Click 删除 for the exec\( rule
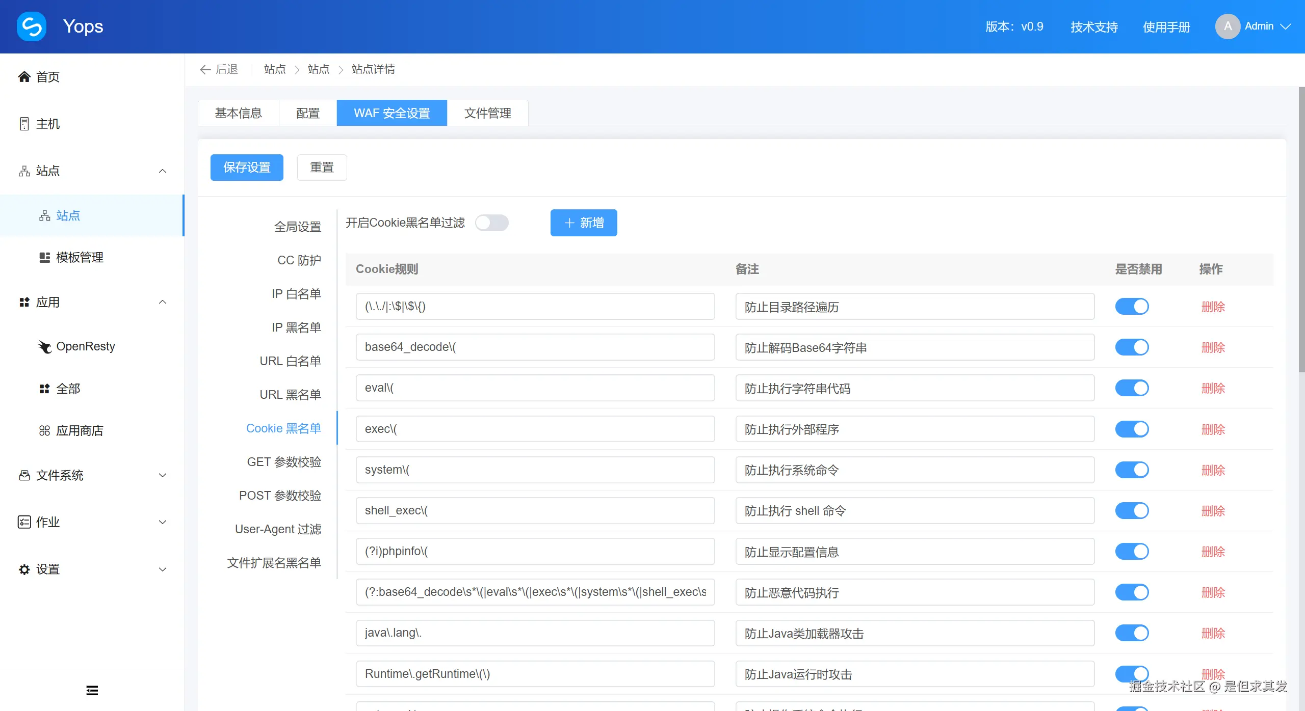 pyautogui.click(x=1213, y=429)
